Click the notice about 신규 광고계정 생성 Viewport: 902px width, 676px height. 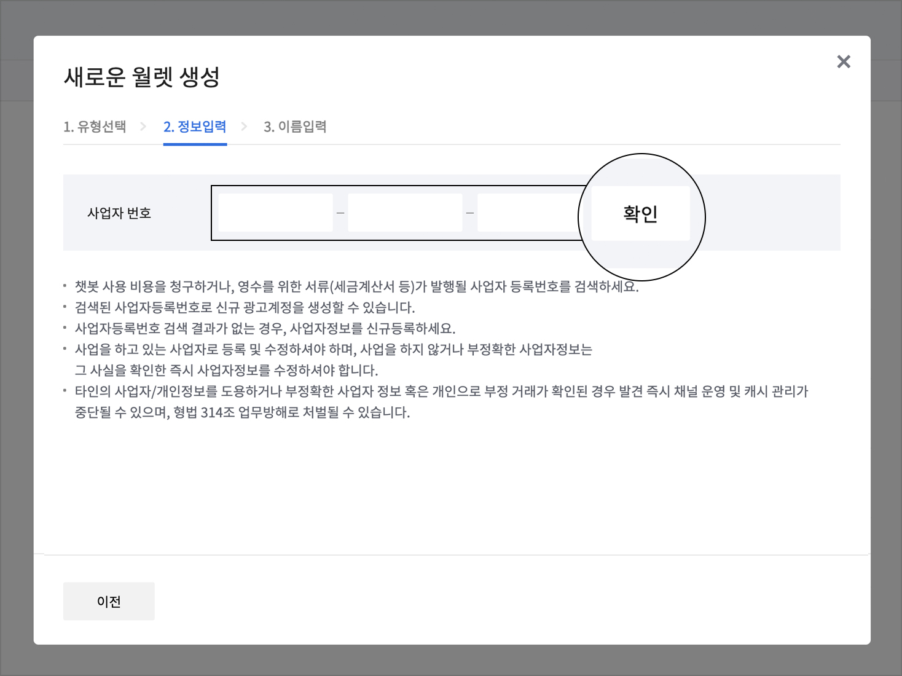point(245,307)
